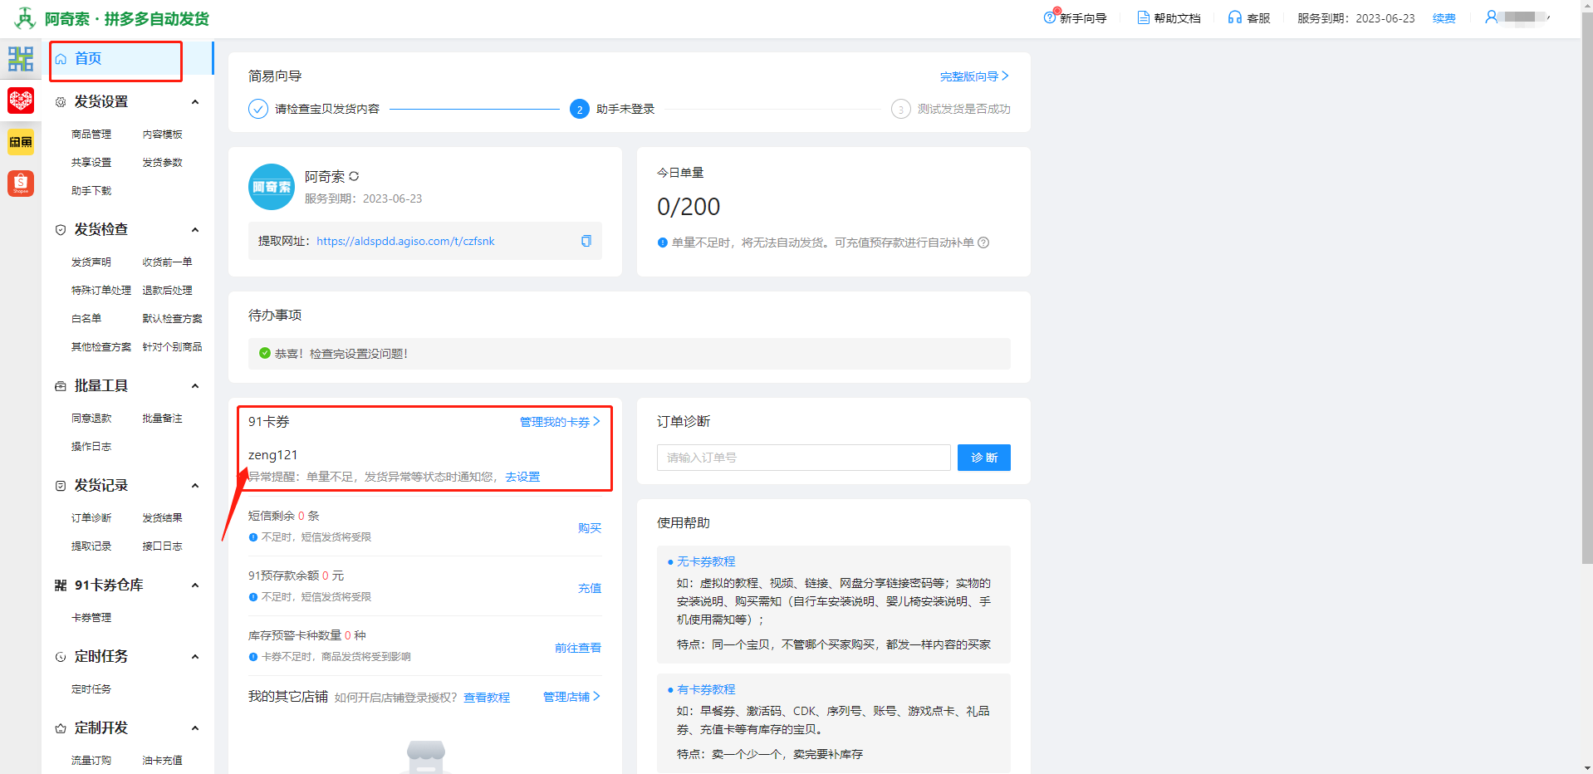Click step 2 circle 助手未登录
The image size is (1593, 774).
[x=580, y=109]
